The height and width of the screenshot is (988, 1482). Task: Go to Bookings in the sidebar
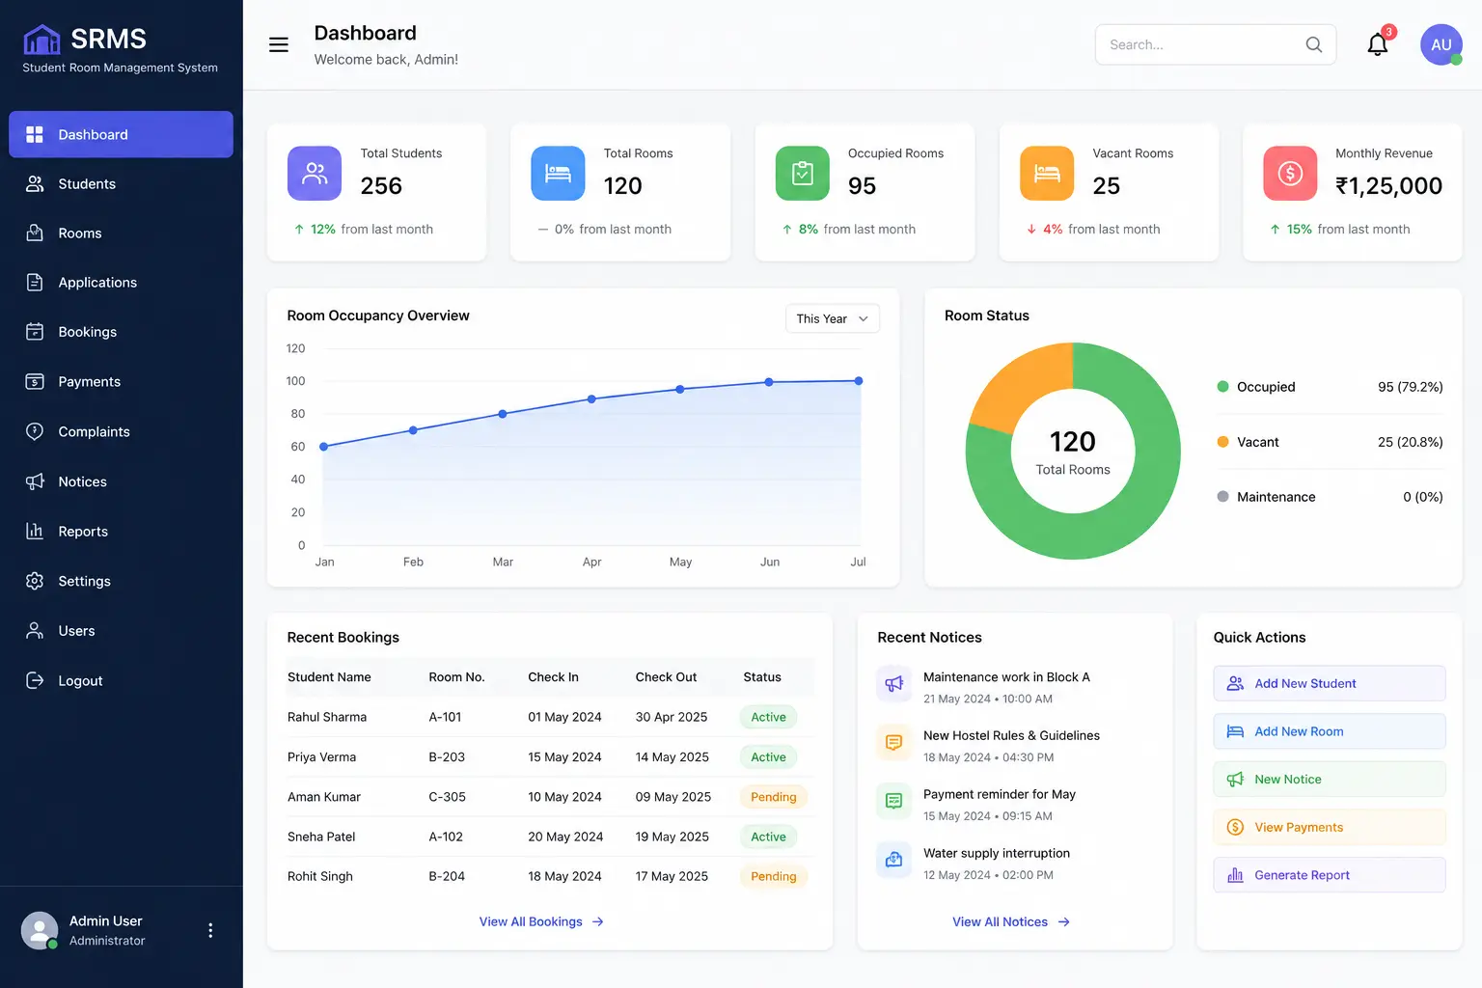121,331
